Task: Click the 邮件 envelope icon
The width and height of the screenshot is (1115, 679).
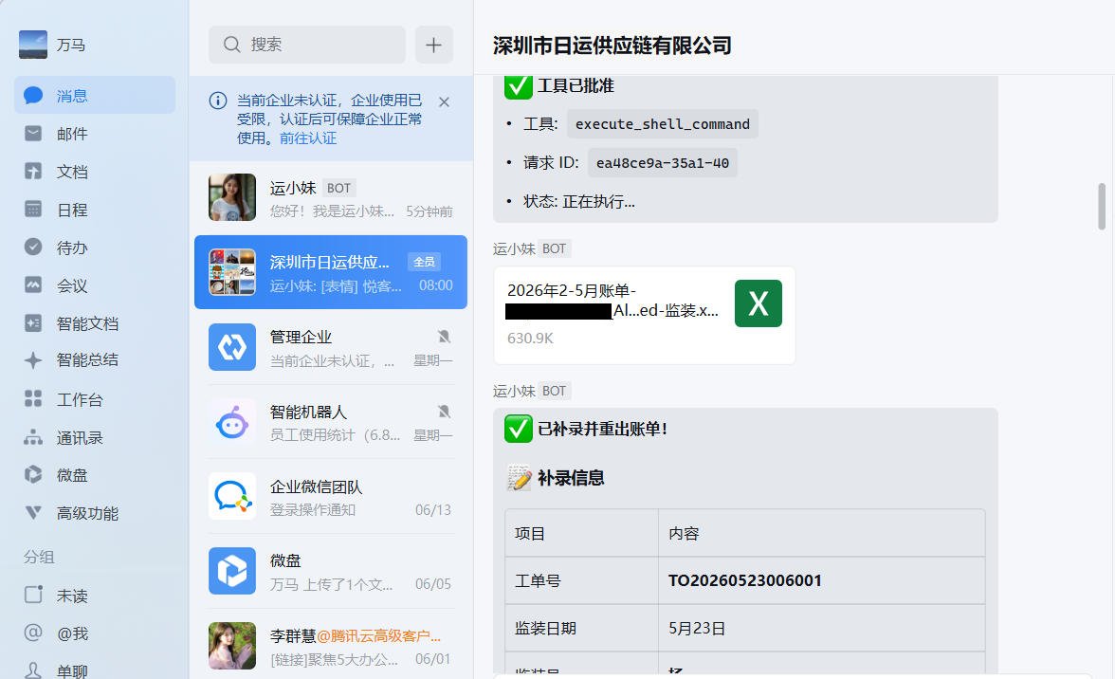Action: 33,133
